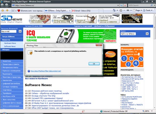Open the Home button dropdown arrow

(117, 10)
